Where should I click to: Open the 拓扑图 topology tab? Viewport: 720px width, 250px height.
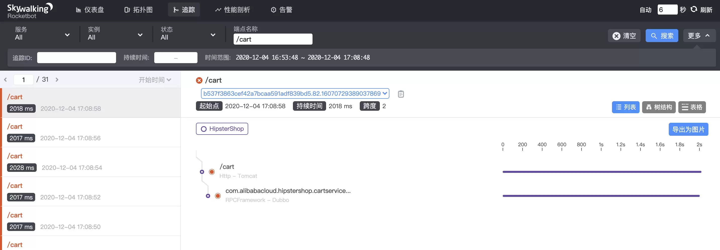pyautogui.click(x=139, y=10)
